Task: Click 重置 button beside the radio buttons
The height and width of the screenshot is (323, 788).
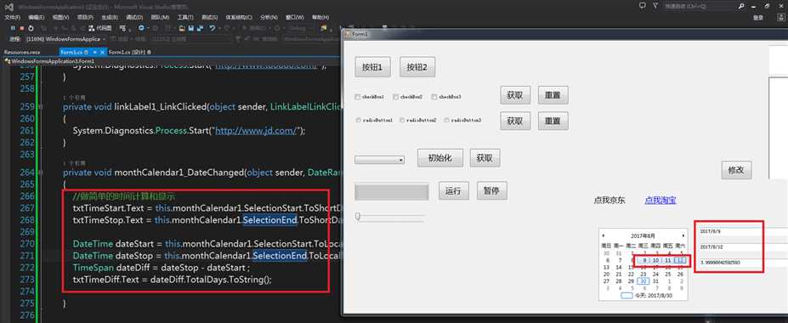Action: pos(553,121)
